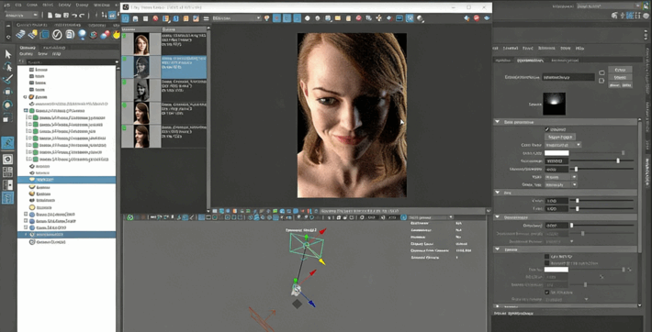Open a scene with the folder icon
Viewport: 652px width, 332px height.
point(58,15)
